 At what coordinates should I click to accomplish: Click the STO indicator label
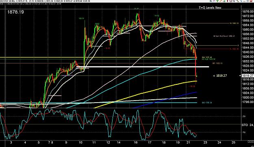[x=244, y=125]
